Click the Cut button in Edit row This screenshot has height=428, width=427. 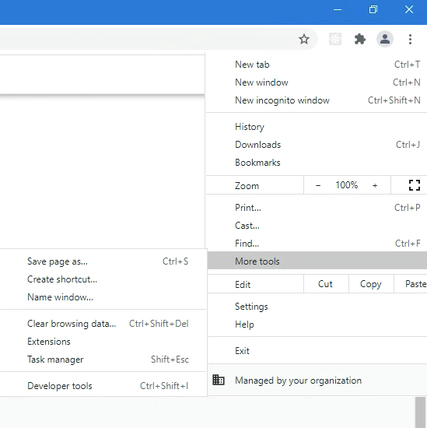(326, 284)
